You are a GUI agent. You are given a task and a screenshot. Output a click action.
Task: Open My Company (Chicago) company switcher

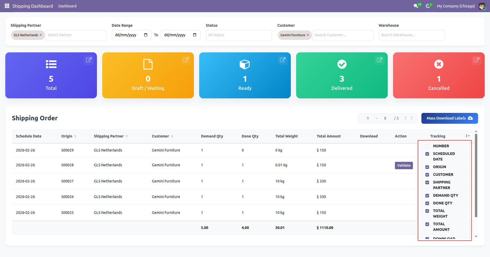[456, 6]
